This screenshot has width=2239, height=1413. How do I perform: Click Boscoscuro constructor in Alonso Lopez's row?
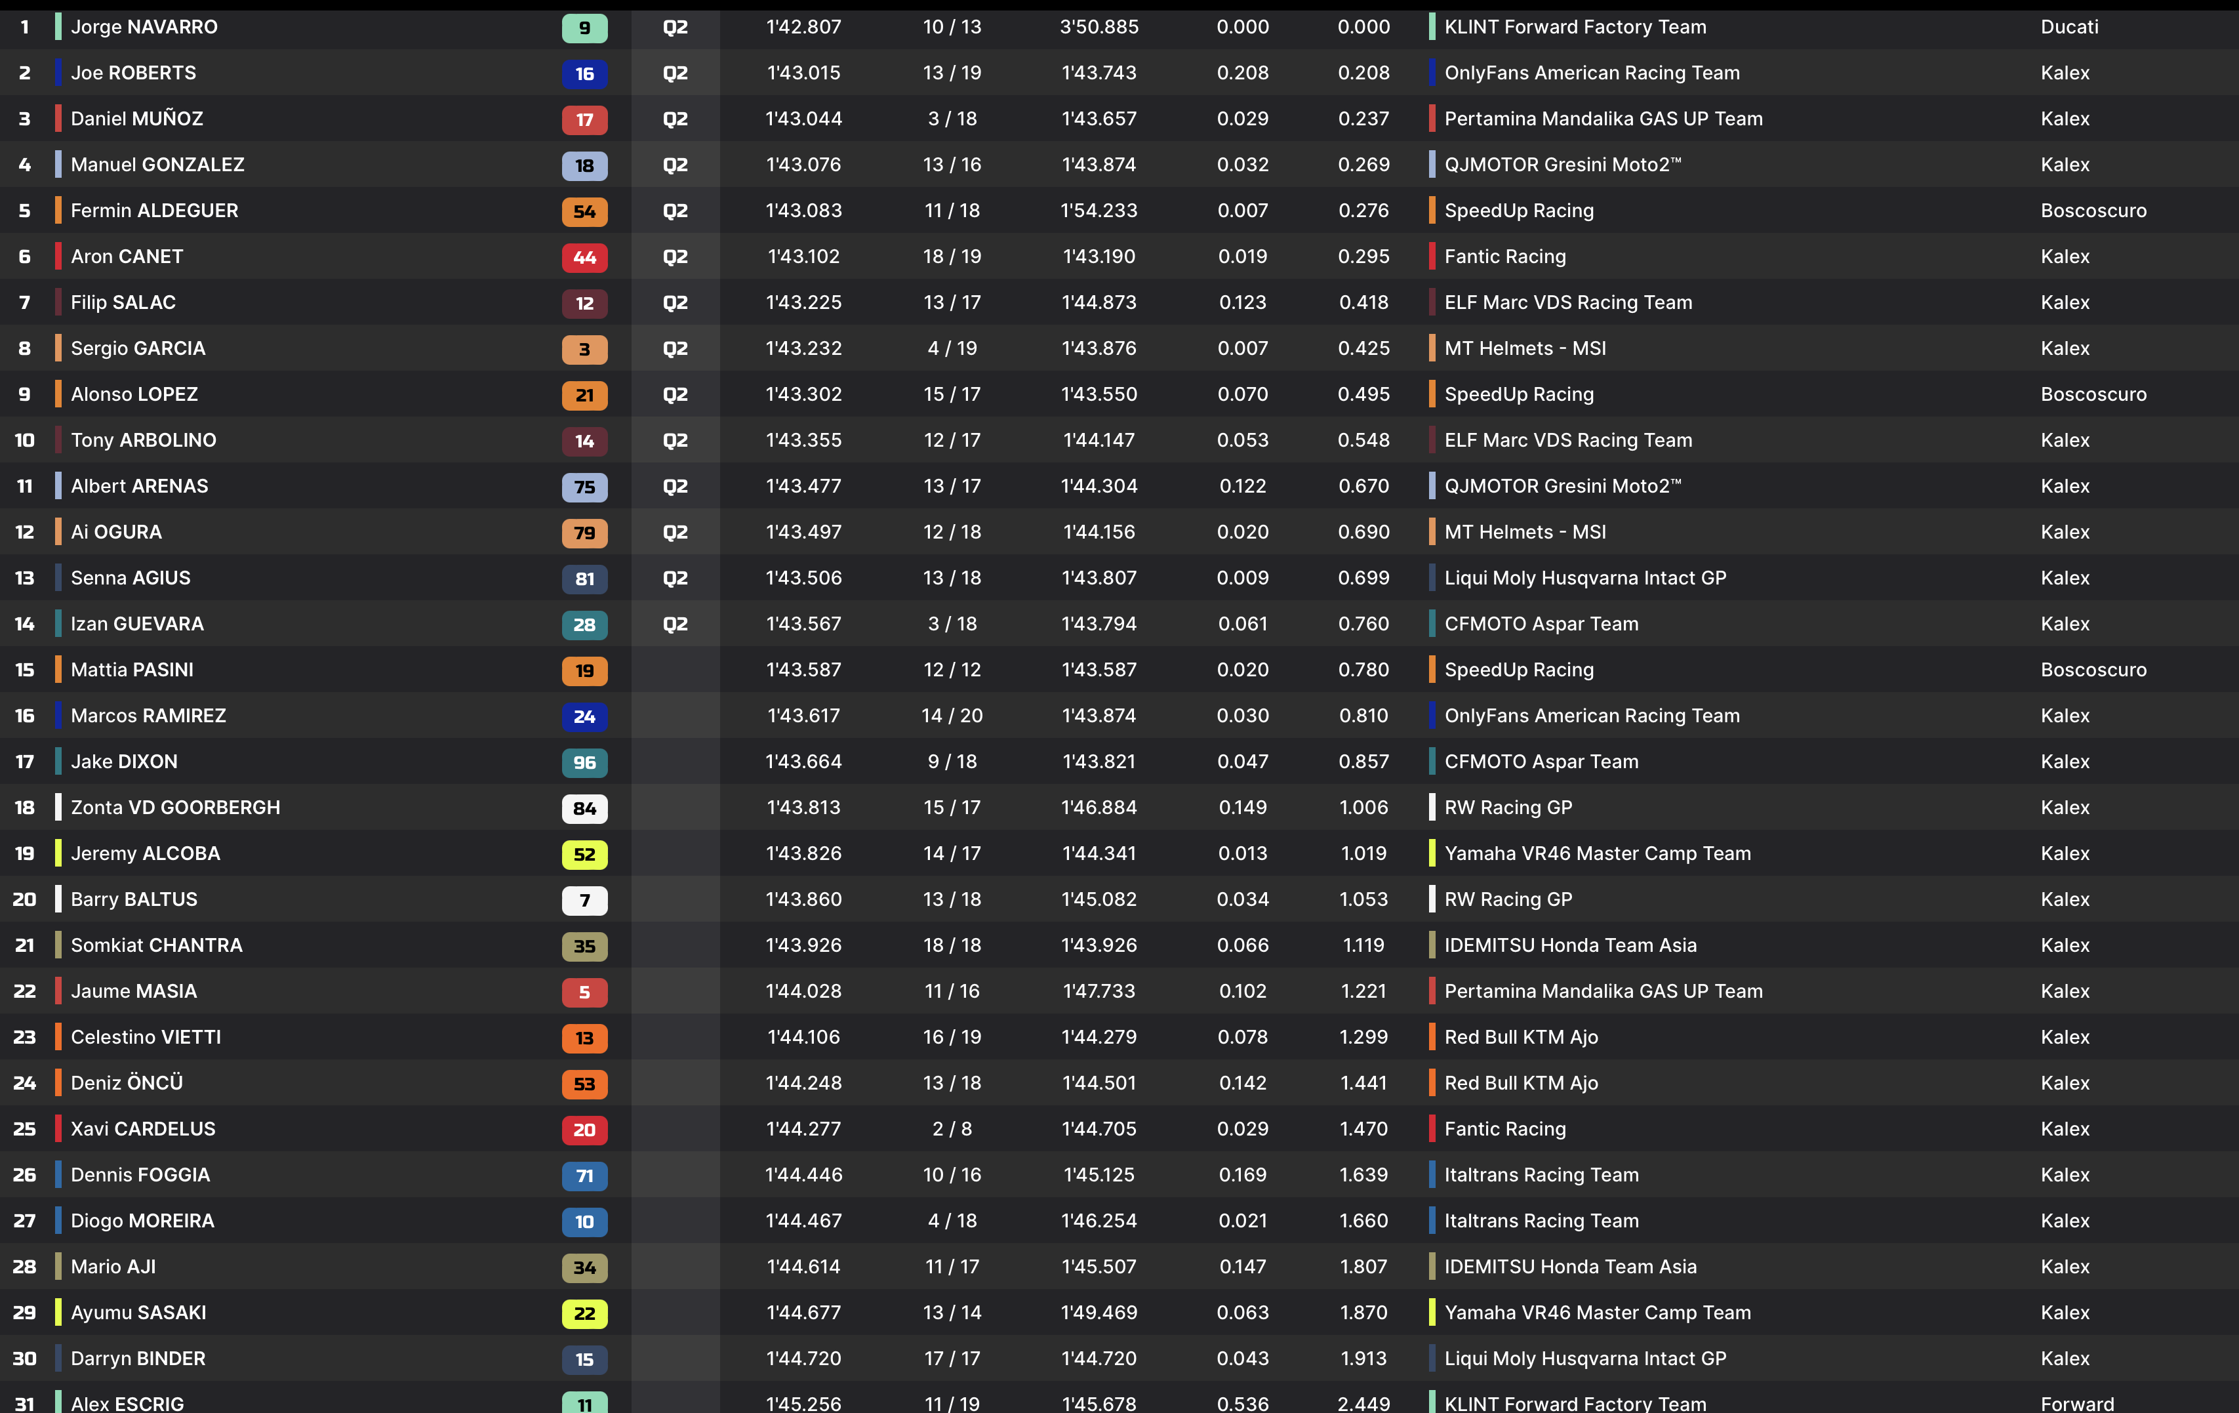pyautogui.click(x=2093, y=394)
